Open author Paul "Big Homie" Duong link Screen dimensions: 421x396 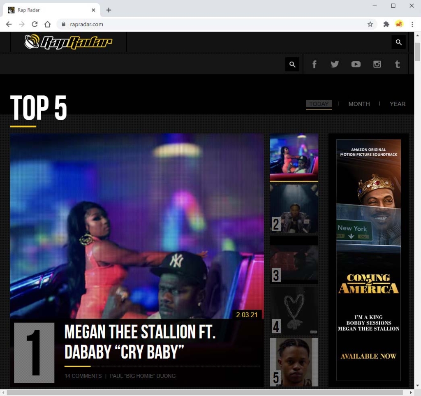[143, 376]
